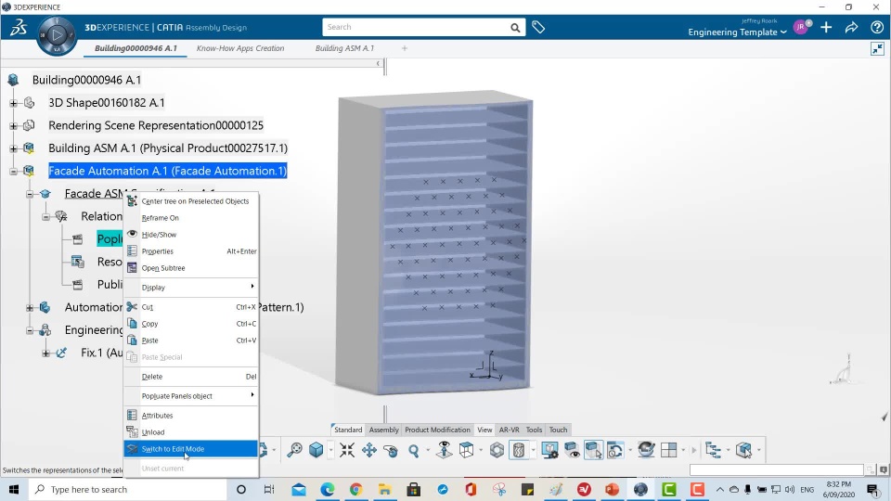891x501 pixels.
Task: Select the Pan arrows tool
Action: click(369, 450)
